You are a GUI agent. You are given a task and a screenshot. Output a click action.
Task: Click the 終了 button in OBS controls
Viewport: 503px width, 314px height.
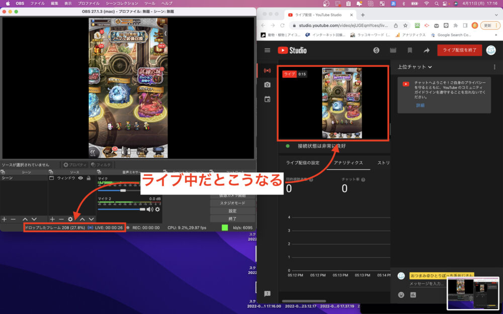click(232, 219)
